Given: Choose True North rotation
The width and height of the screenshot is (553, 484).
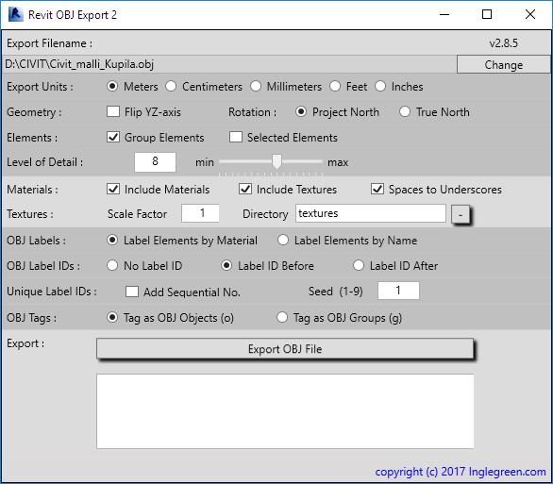Looking at the screenshot, I should (x=405, y=111).
